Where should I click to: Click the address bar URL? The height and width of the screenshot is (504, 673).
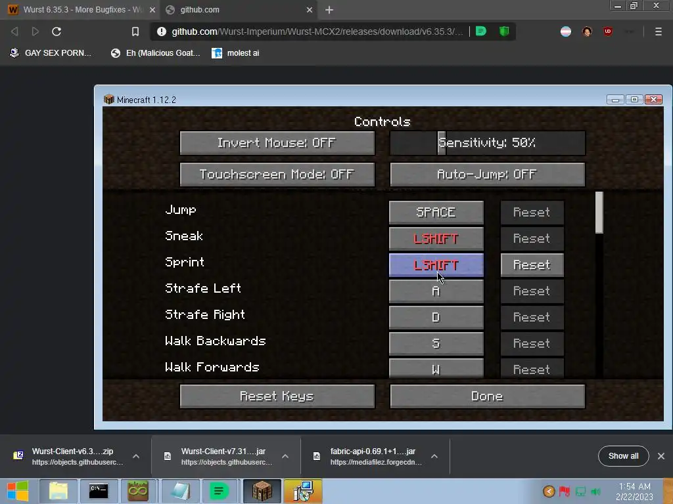click(317, 31)
